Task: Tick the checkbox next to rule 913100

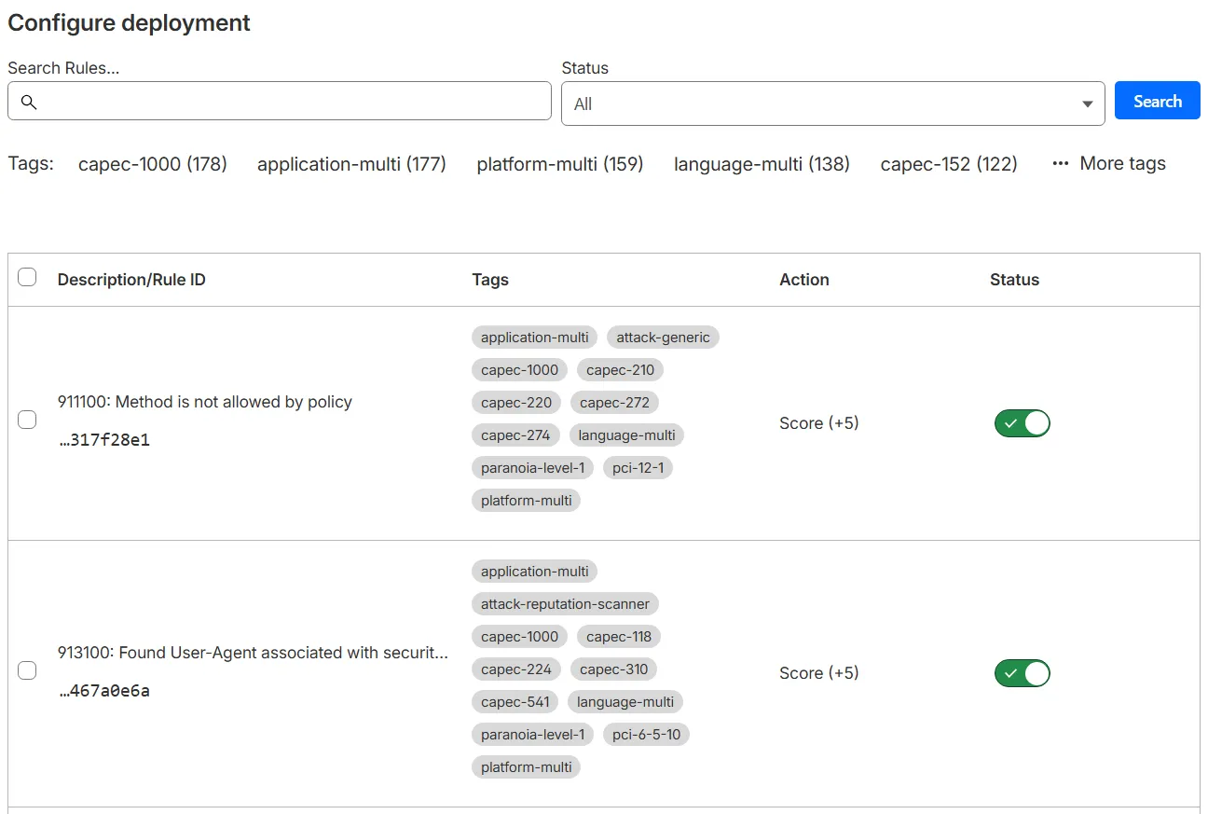Action: pyautogui.click(x=27, y=669)
